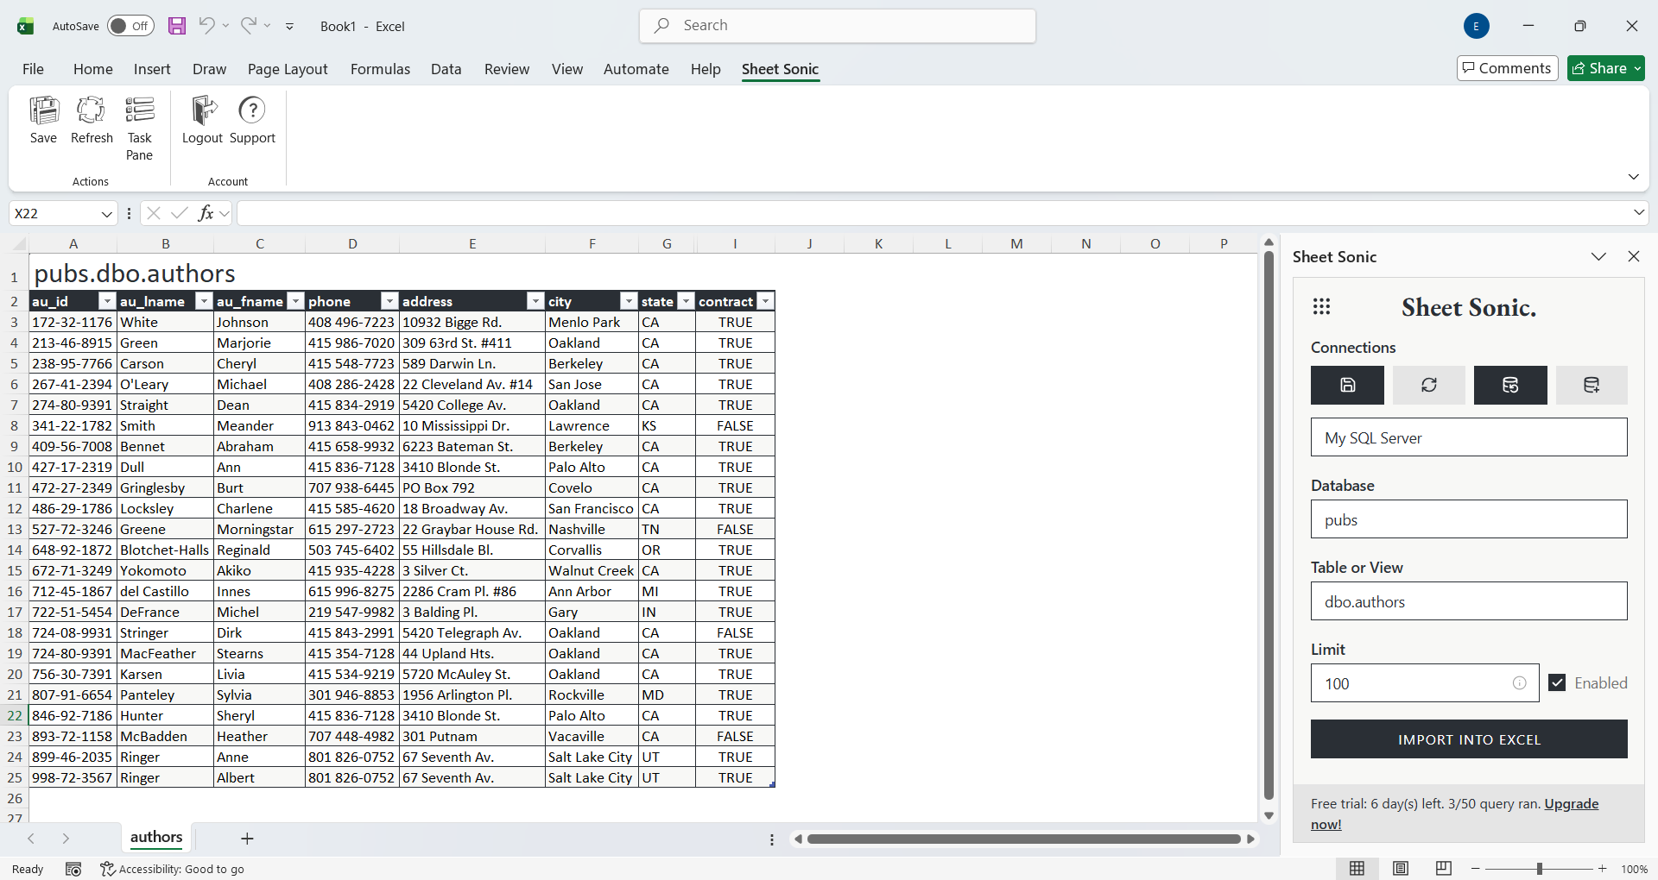Select cell containing 846-92-7186
The image size is (1658, 880).
[73, 715]
